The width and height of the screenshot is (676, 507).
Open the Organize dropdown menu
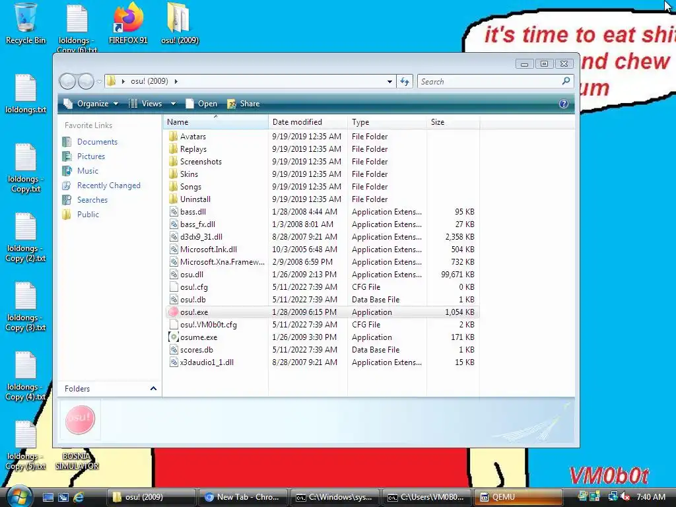[91, 104]
